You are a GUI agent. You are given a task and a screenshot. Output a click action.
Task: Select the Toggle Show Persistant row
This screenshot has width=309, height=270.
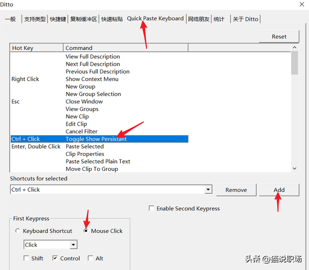[x=99, y=139]
